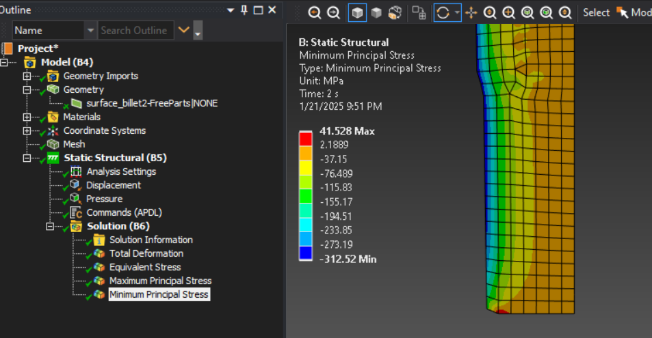Select the Pan tool icon
This screenshot has width=652, height=338.
(471, 12)
